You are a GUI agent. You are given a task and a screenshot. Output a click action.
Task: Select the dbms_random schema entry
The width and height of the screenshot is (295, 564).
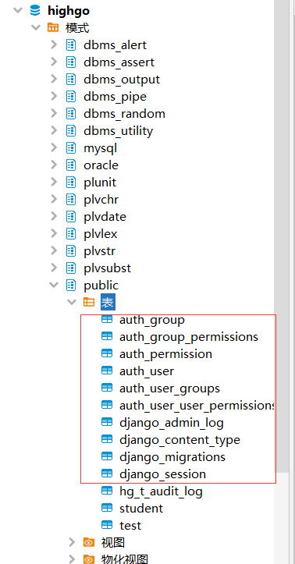coord(124,114)
